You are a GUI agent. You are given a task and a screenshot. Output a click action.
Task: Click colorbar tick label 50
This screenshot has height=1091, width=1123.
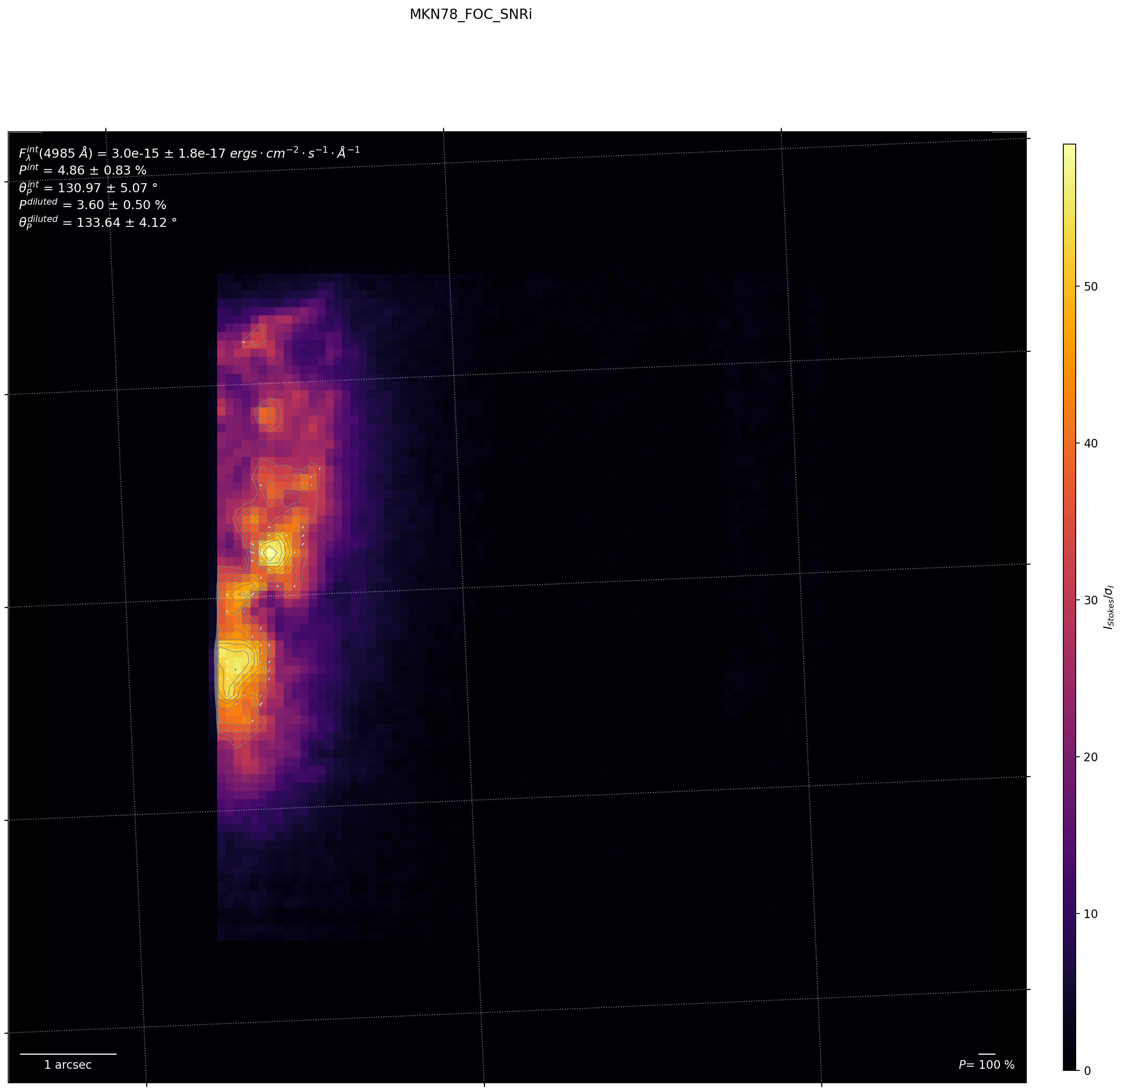point(1091,287)
